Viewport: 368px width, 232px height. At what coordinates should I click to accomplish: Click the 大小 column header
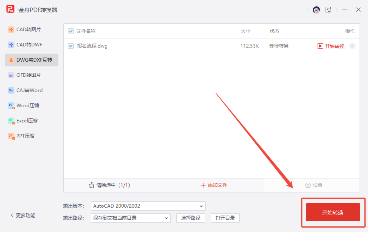click(246, 31)
